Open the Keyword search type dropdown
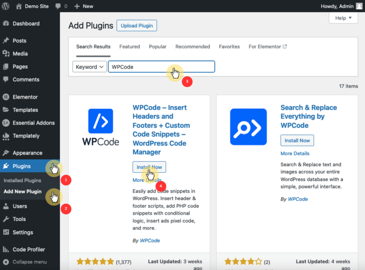Image resolution: width=365 pixels, height=270 pixels. tap(89, 67)
